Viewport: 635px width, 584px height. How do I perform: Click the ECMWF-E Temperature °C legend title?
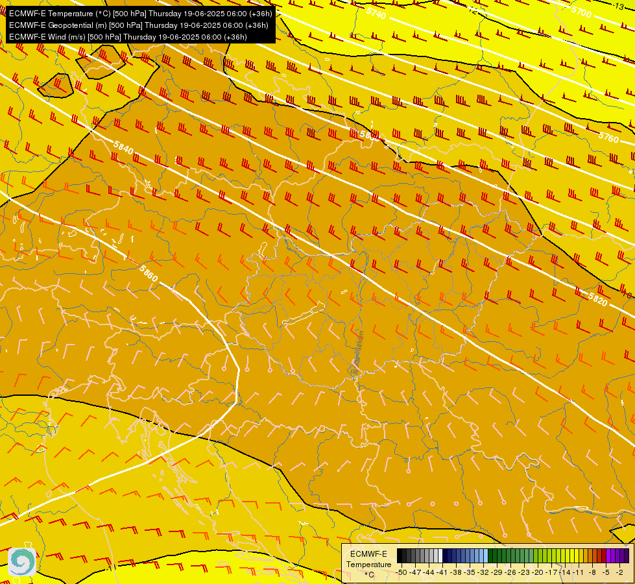(x=368, y=564)
